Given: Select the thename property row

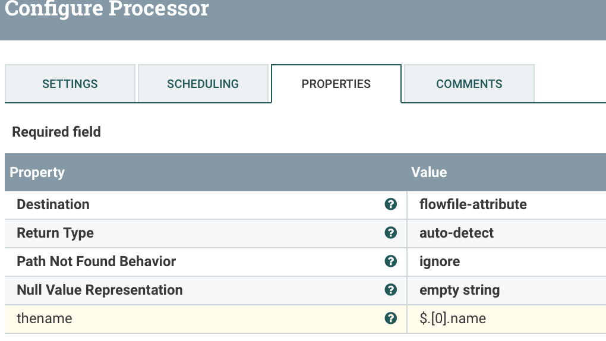Looking at the screenshot, I should click(45, 318).
